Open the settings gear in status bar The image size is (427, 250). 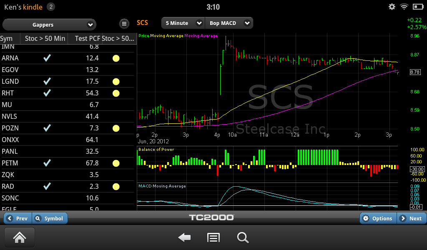pos(392,7)
